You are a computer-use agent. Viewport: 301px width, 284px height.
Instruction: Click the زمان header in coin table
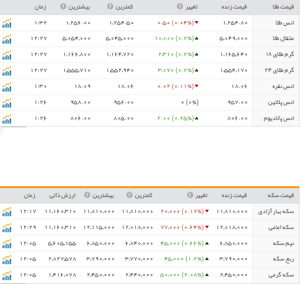tap(30, 196)
